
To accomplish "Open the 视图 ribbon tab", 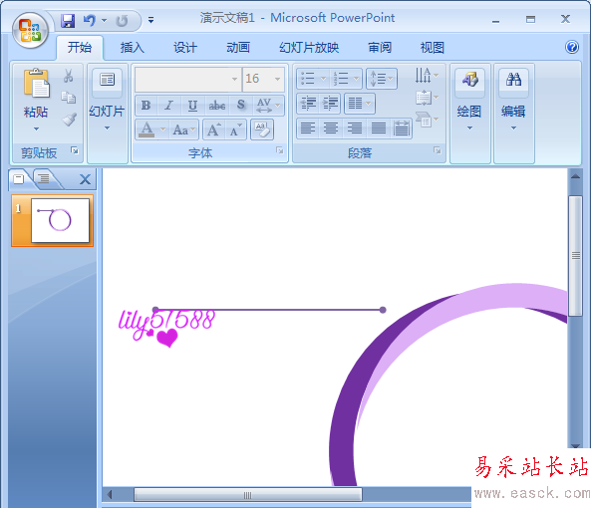I will 432,48.
